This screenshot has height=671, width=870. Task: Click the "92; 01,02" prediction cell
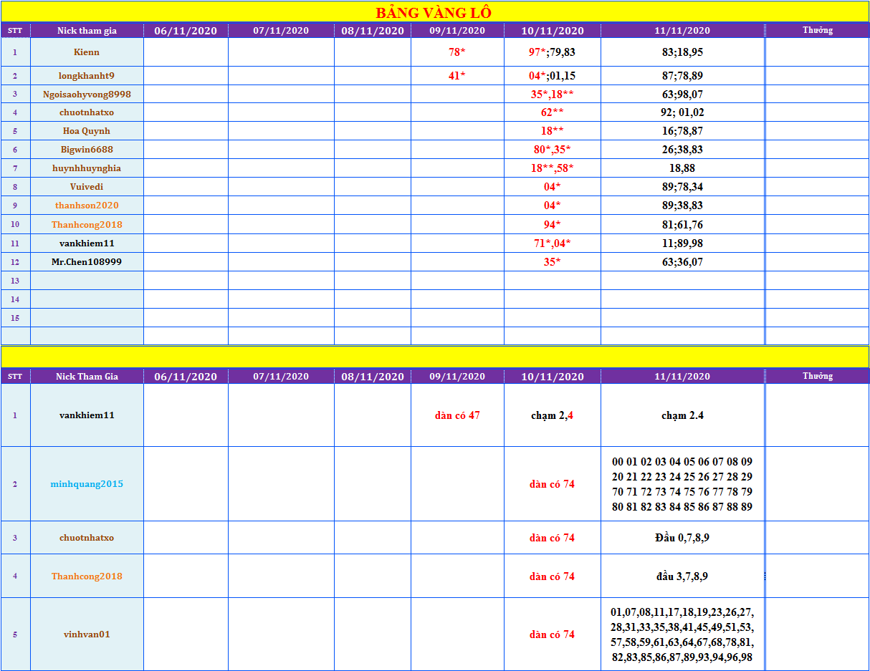682,112
